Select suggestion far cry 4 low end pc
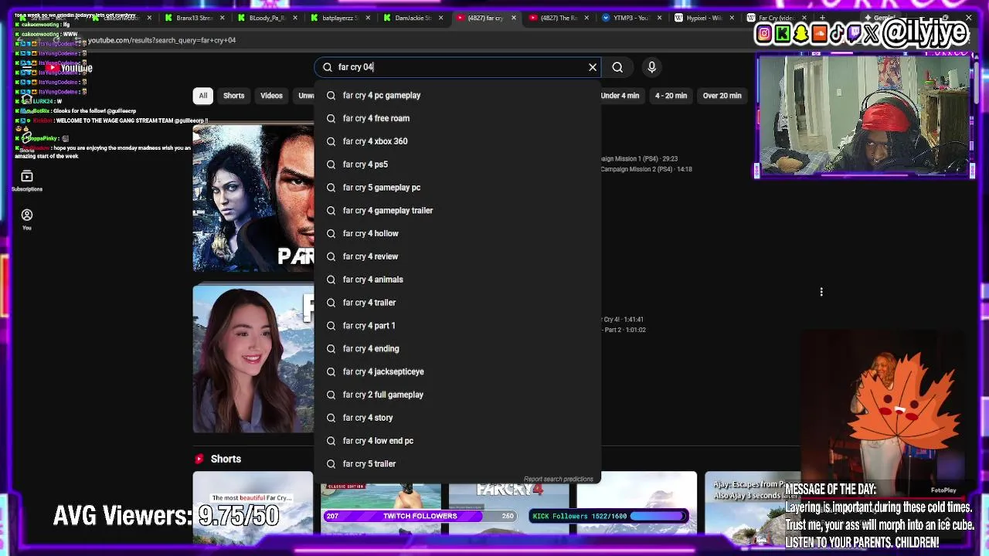Image resolution: width=989 pixels, height=556 pixels. click(457, 441)
